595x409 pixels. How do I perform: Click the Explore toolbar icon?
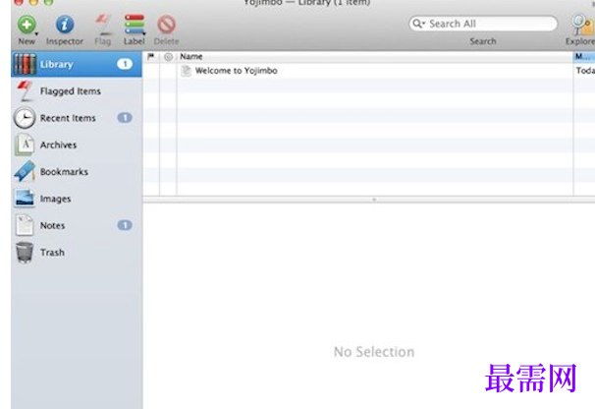tap(582, 25)
